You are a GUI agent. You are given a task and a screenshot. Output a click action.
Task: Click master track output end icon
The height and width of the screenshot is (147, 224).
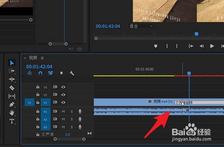click(89, 134)
